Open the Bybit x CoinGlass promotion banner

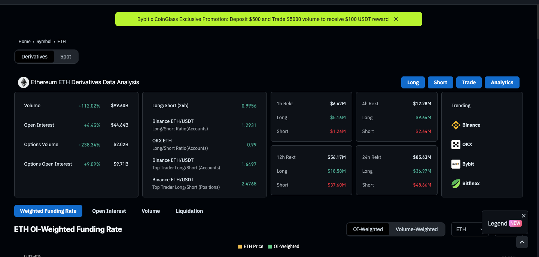(x=263, y=19)
